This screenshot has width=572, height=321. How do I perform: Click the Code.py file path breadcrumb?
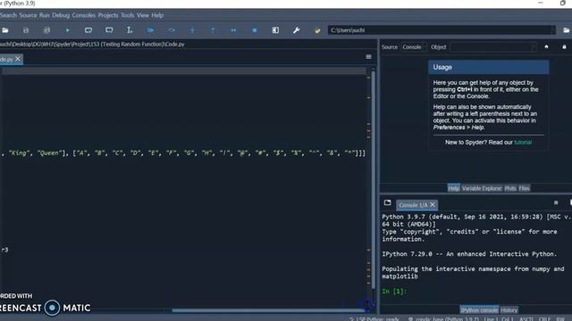(x=92, y=44)
